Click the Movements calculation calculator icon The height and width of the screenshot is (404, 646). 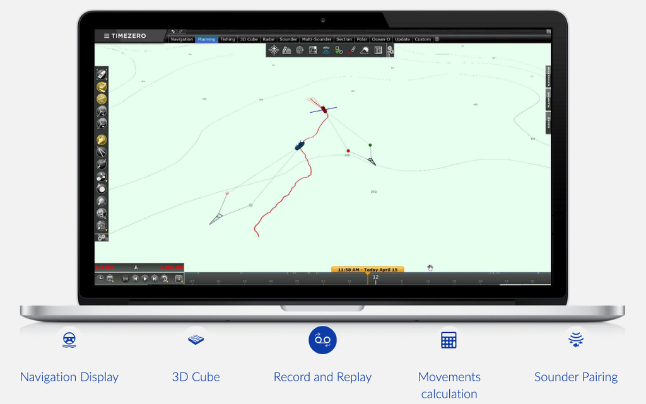click(449, 340)
